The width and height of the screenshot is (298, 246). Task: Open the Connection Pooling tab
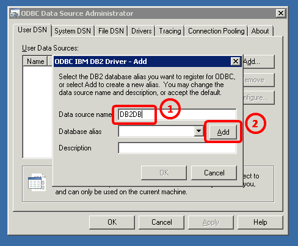[x=216, y=31]
